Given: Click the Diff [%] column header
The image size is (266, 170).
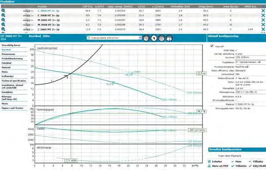Looking at the screenshot, I should tap(88, 7).
